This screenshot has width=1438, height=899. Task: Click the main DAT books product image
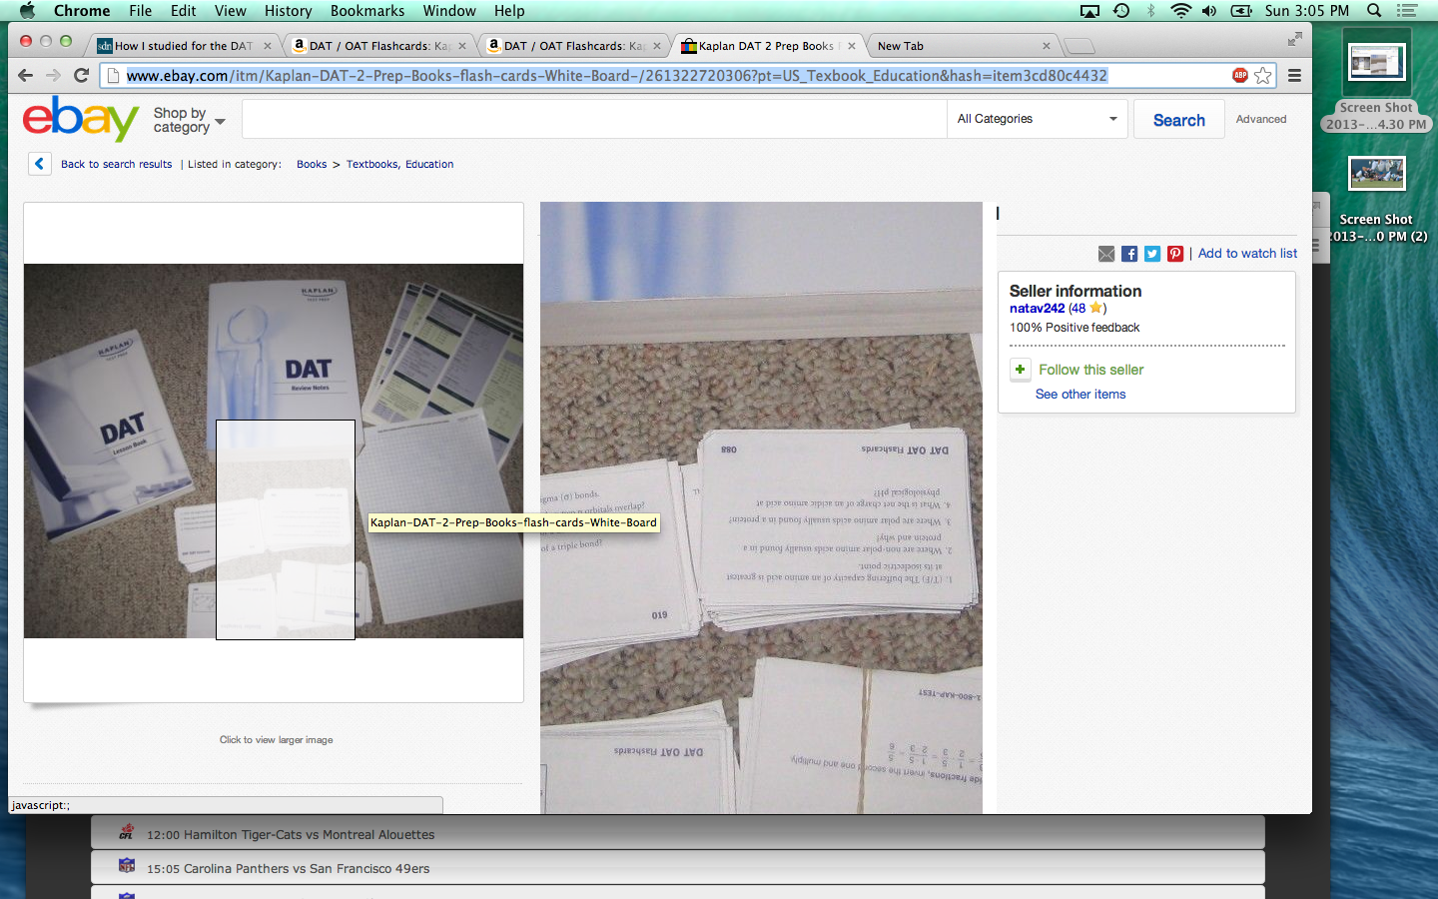(274, 451)
